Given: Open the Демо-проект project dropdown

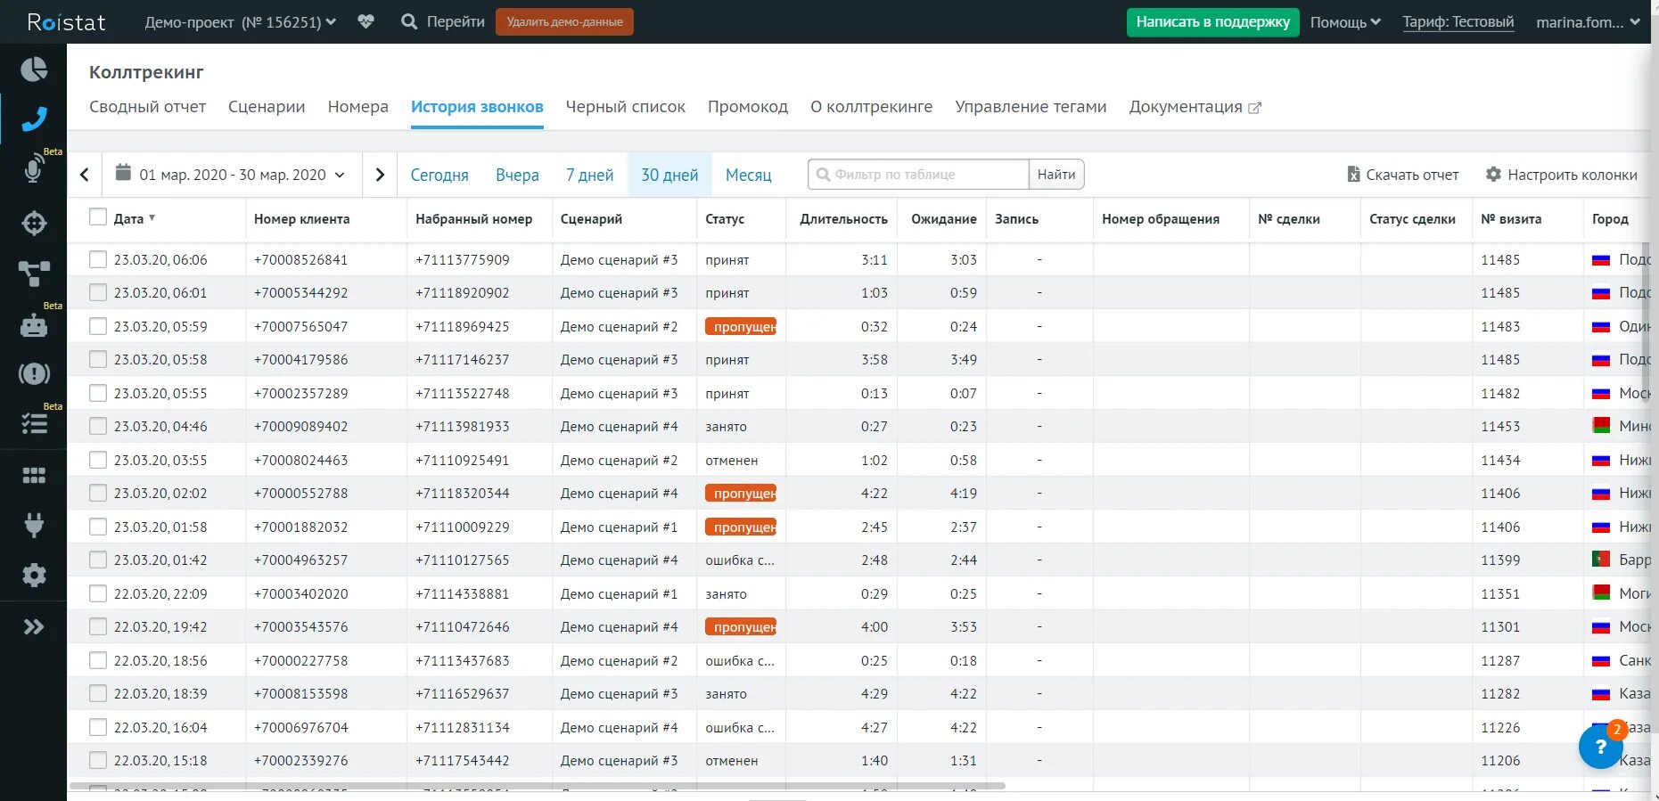Looking at the screenshot, I should coord(241,22).
